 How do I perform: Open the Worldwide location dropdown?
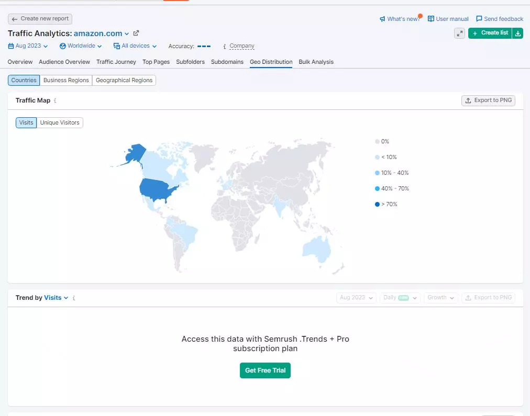[81, 46]
